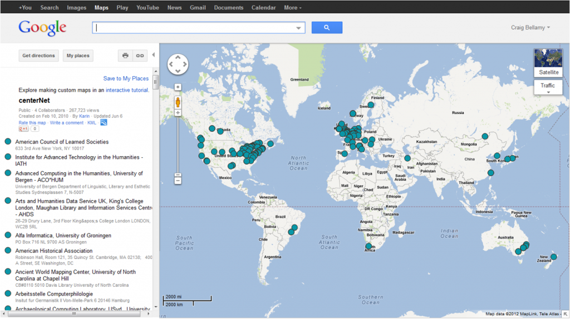Click the Rate this map link
The image size is (570, 319).
pyautogui.click(x=32, y=123)
